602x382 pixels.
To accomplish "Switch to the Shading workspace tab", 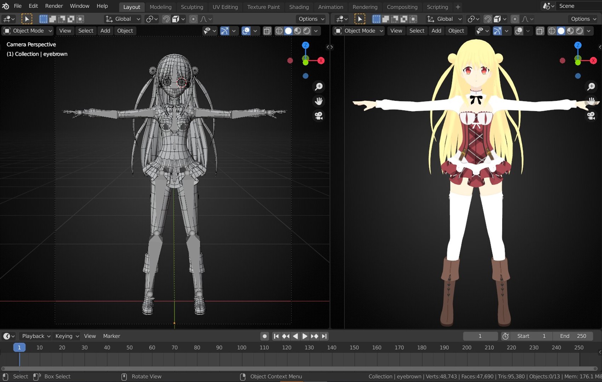I will 299,7.
